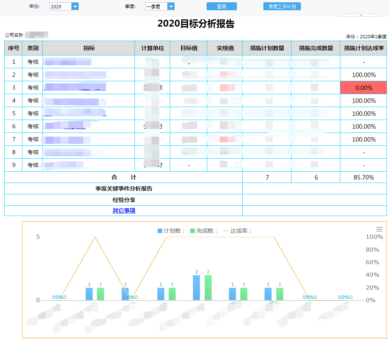Open the indicator link in row 5
This screenshot has width=390, height=339.
click(x=75, y=113)
